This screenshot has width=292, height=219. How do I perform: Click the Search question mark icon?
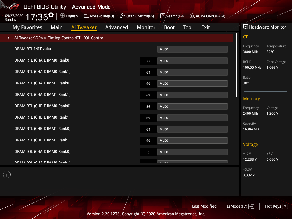pos(163,16)
